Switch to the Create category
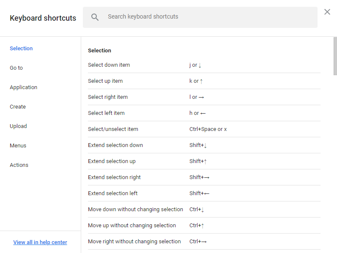The image size is (337, 253). [x=18, y=107]
